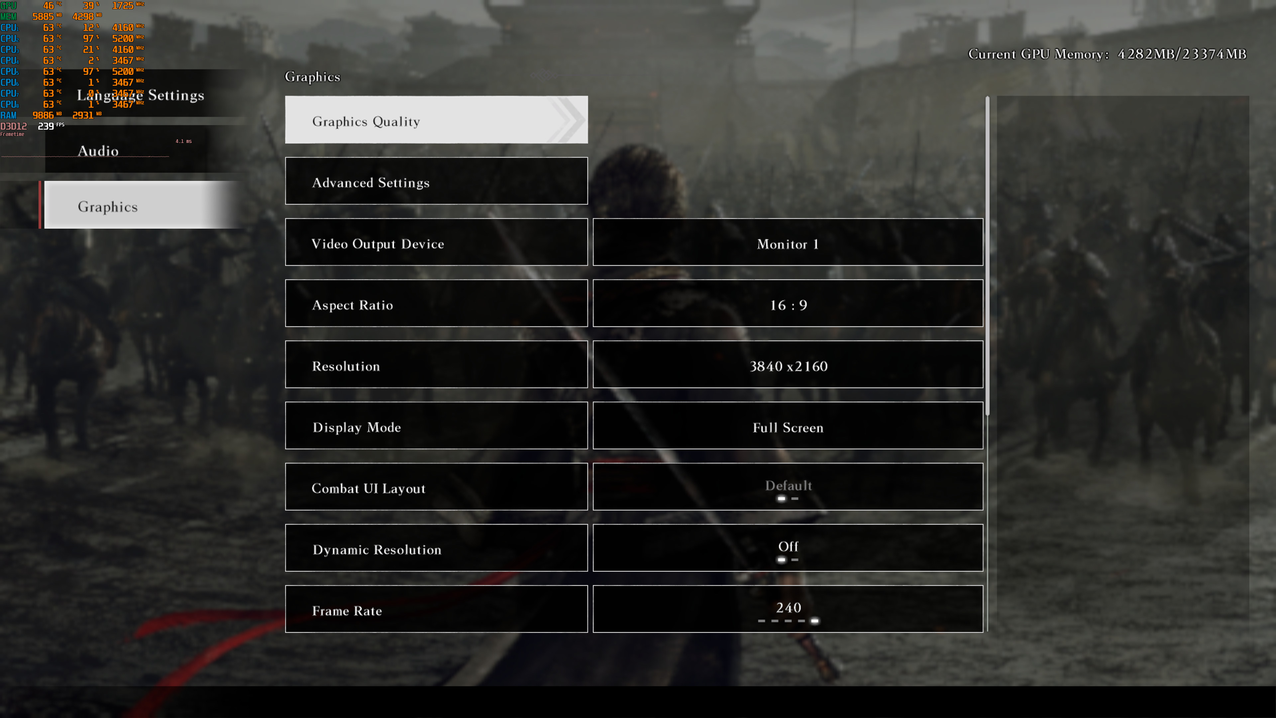This screenshot has height=718, width=1276.
Task: Open the Graphics Quality submenu
Action: [436, 120]
